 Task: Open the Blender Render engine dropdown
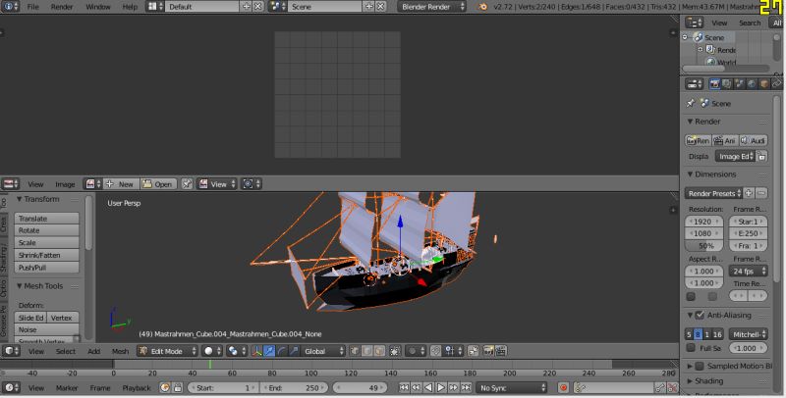(431, 7)
